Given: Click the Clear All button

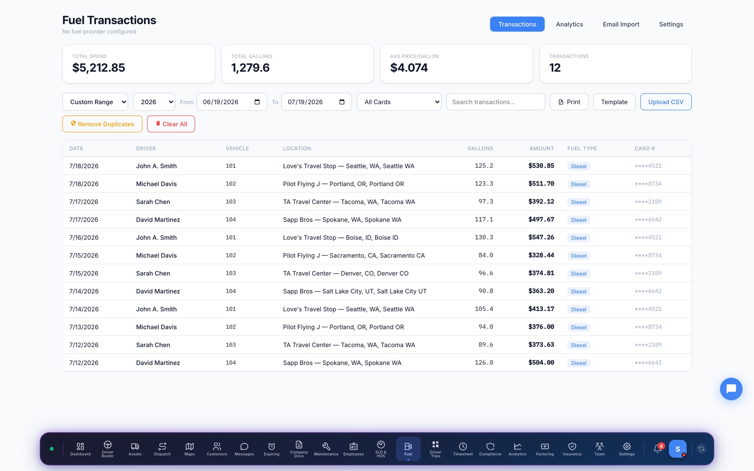Looking at the screenshot, I should pos(171,124).
